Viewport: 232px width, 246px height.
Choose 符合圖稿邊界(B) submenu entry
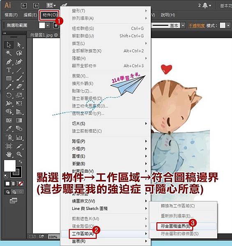tap(183, 226)
